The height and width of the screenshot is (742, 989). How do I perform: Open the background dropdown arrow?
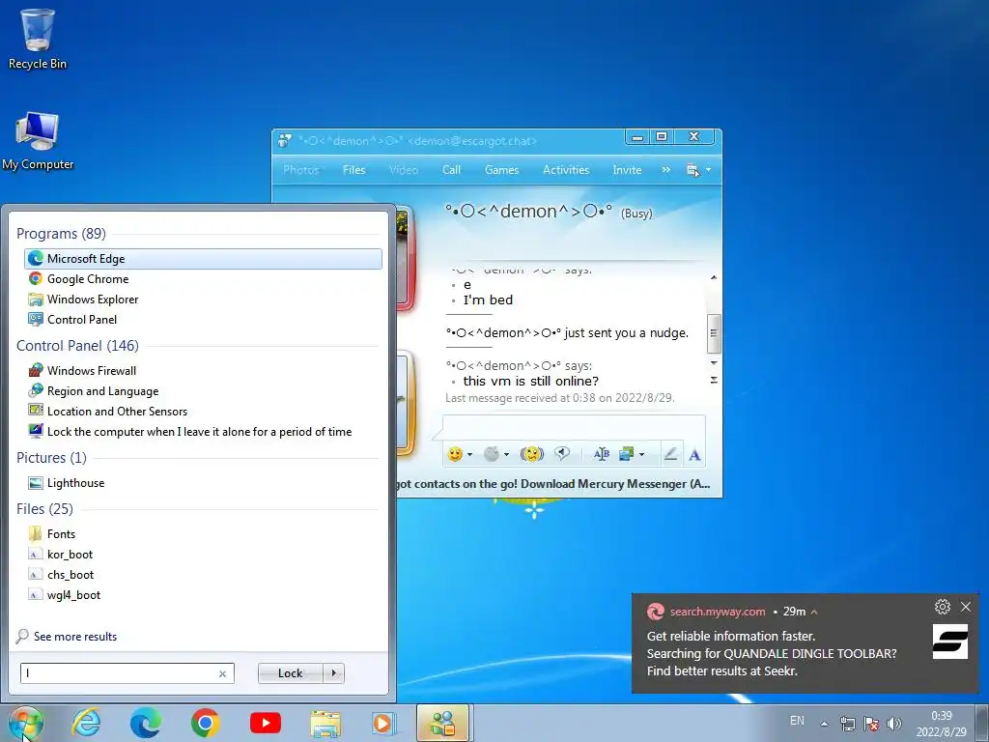[x=642, y=455]
